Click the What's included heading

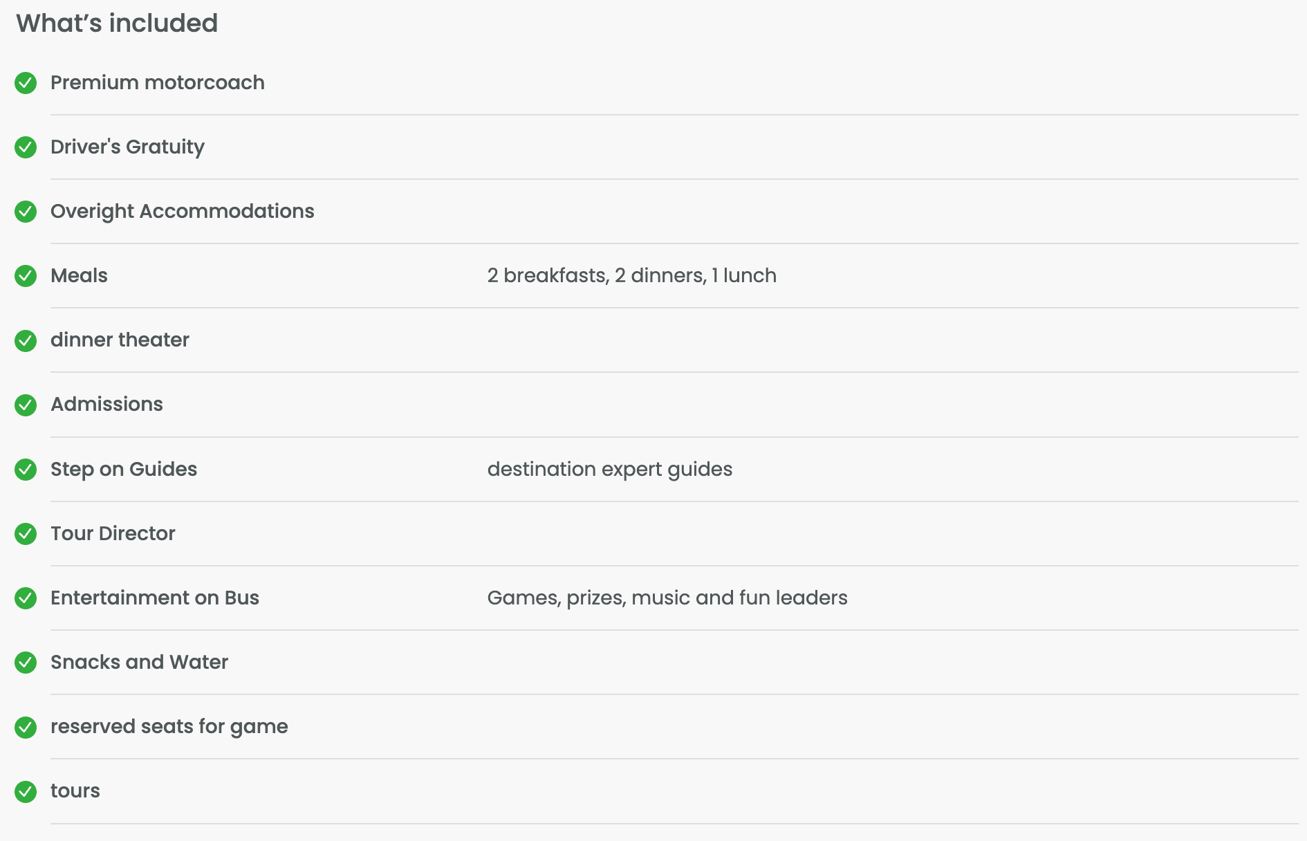(x=117, y=23)
